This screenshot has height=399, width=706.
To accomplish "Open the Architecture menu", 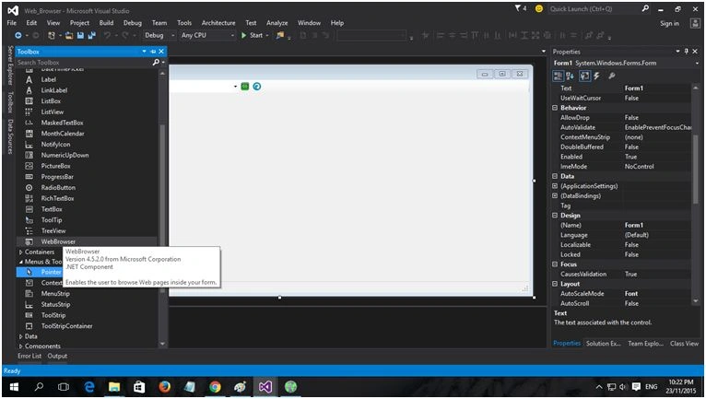I will [x=218, y=23].
